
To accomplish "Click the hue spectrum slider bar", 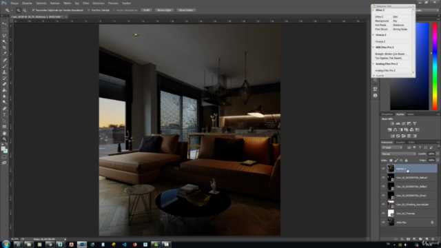I will 435,66.
